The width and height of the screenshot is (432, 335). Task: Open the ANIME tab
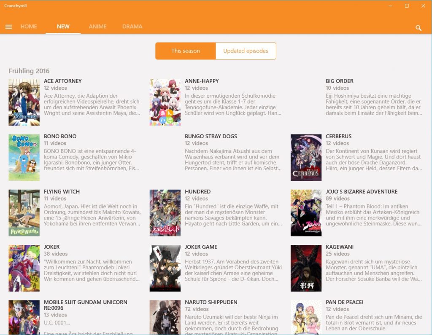(x=97, y=27)
